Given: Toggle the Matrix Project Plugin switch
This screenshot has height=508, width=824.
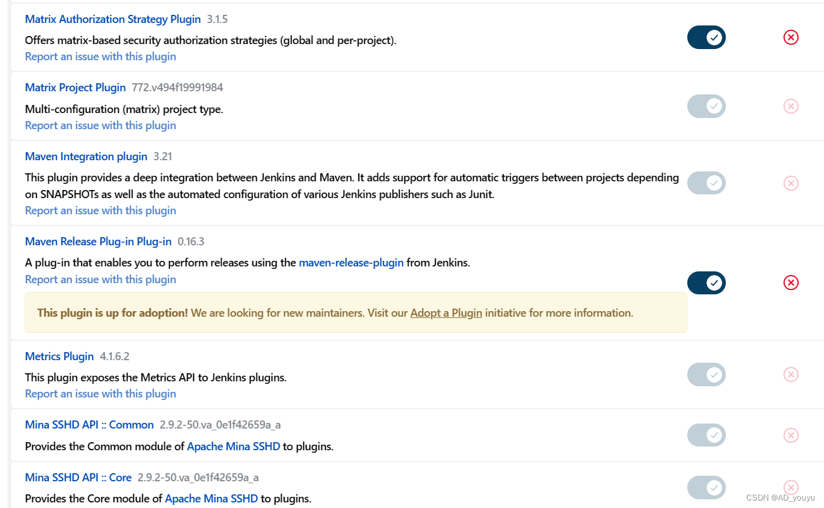Looking at the screenshot, I should coord(707,106).
